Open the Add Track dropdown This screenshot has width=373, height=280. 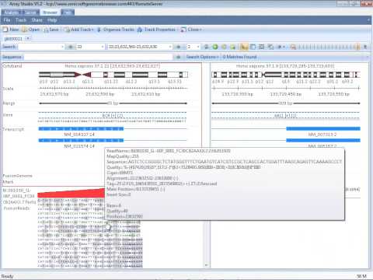pyautogui.click(x=78, y=30)
